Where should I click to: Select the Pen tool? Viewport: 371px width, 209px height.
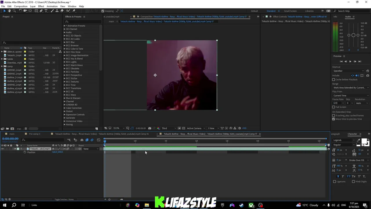[41, 11]
